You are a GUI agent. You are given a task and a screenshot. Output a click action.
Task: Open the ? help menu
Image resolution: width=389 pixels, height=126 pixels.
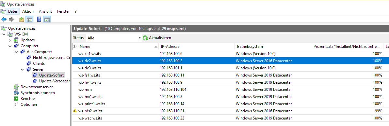[x=75, y=11]
